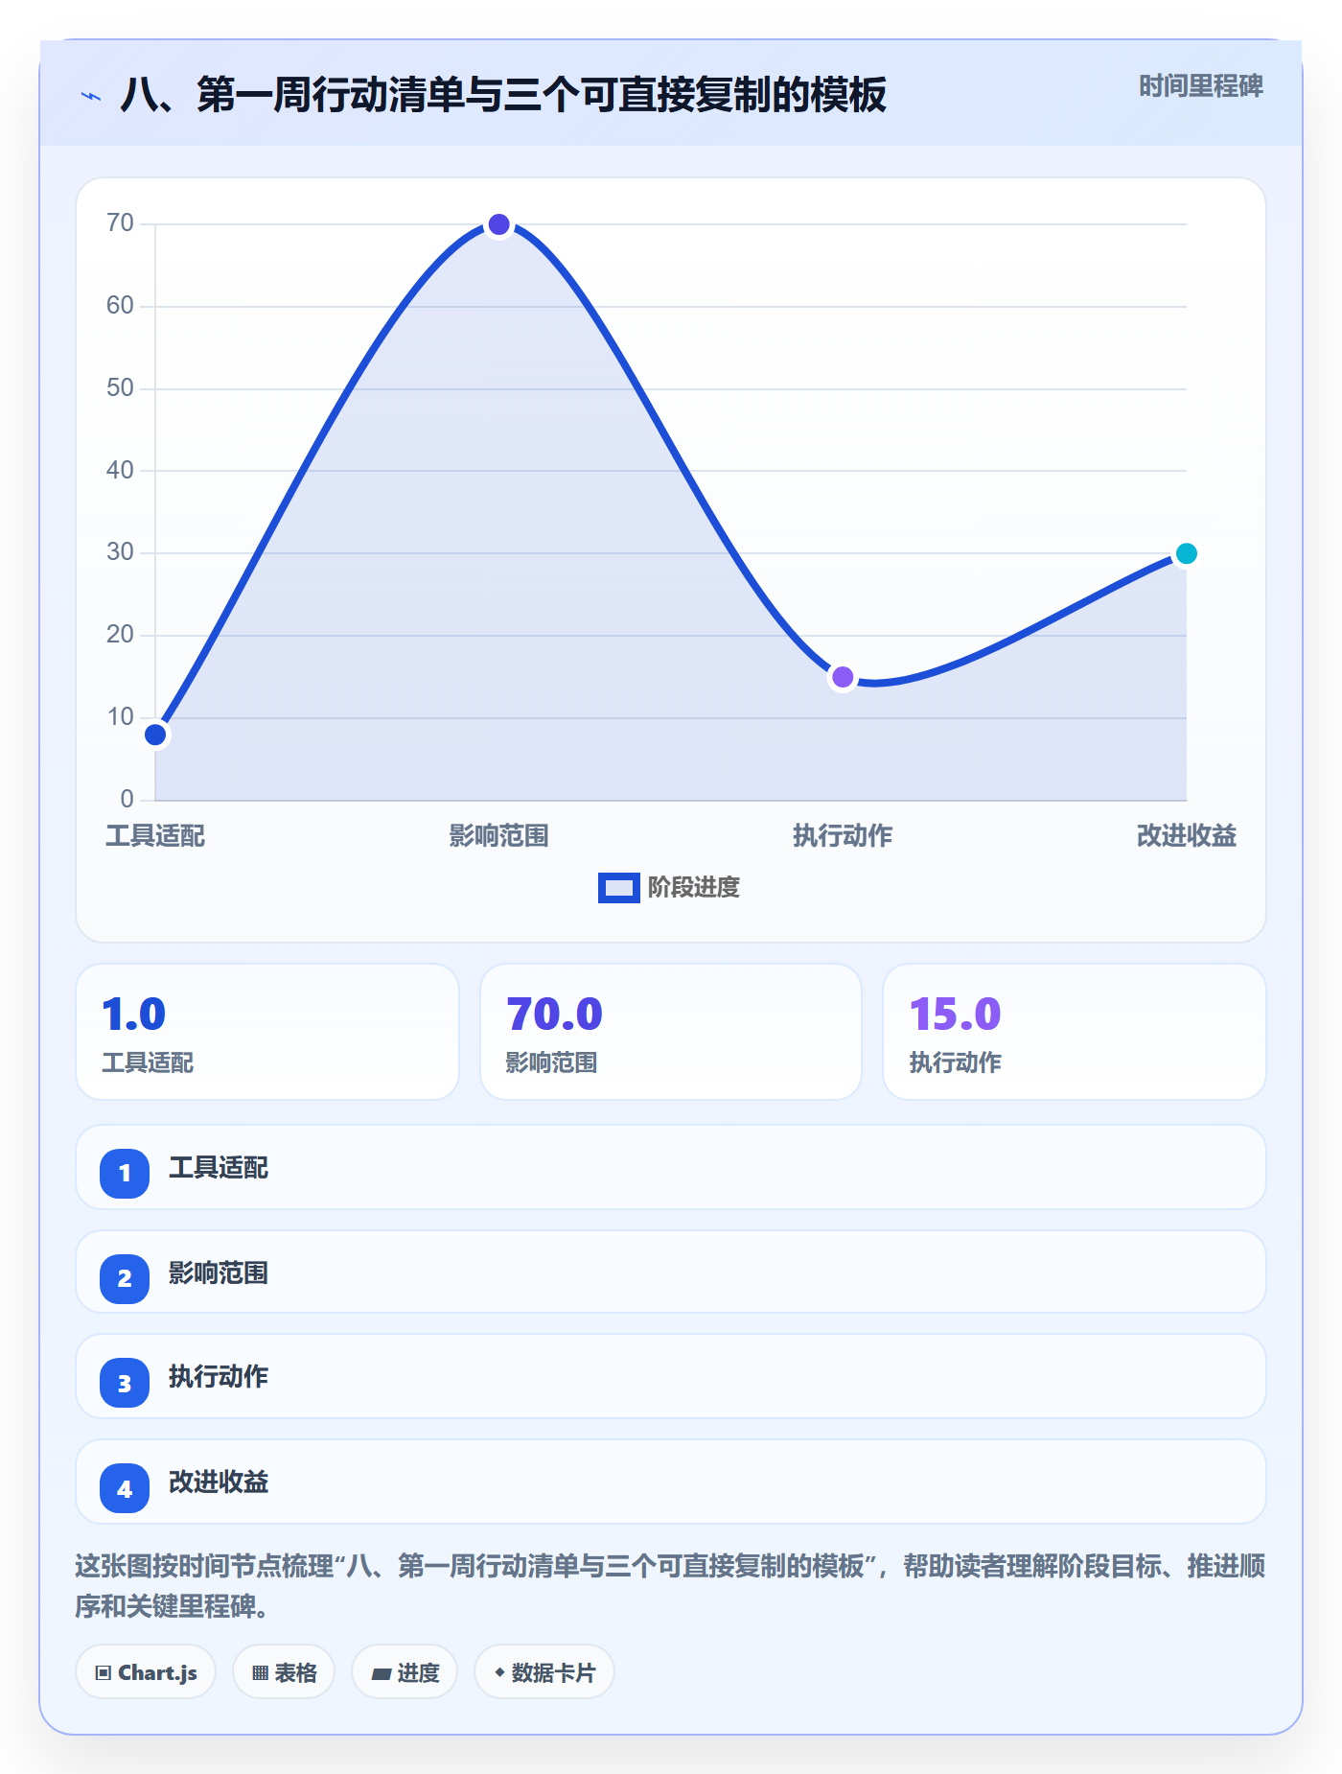Click step badge number 2
The height and width of the screenshot is (1774, 1342).
[x=125, y=1278]
